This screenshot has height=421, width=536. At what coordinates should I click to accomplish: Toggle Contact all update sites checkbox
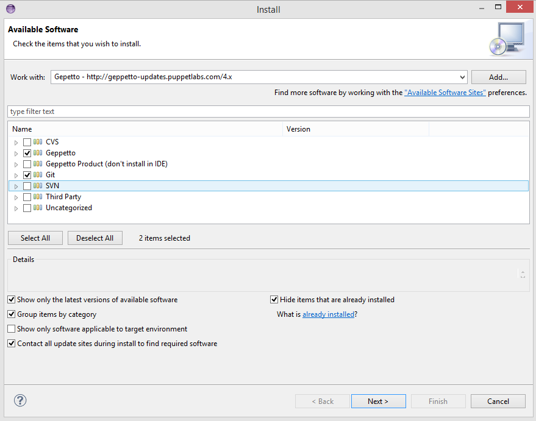tap(11, 344)
